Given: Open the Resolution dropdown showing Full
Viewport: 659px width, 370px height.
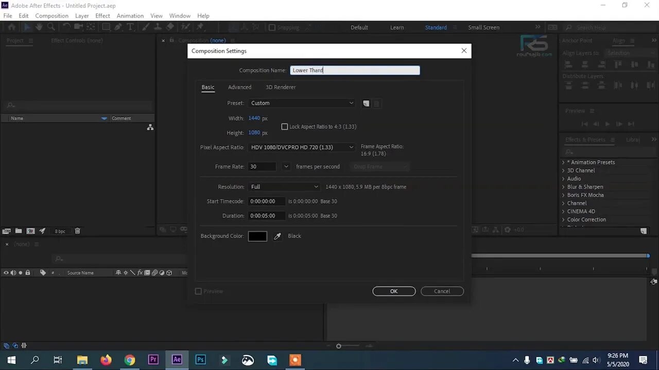Looking at the screenshot, I should tap(285, 187).
